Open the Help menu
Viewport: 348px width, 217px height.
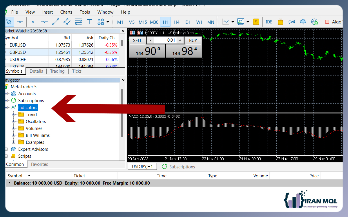point(126,12)
